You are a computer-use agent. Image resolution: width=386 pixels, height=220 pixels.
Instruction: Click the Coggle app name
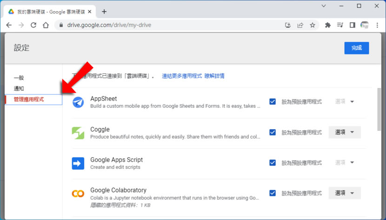100,129
